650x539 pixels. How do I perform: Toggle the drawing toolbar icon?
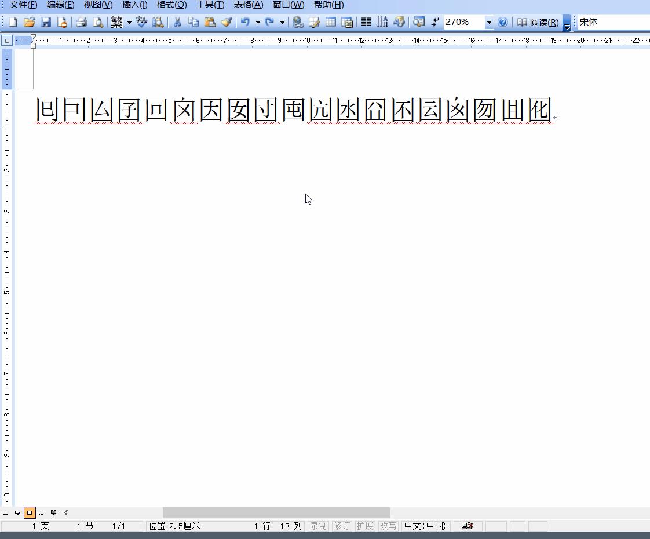click(399, 22)
